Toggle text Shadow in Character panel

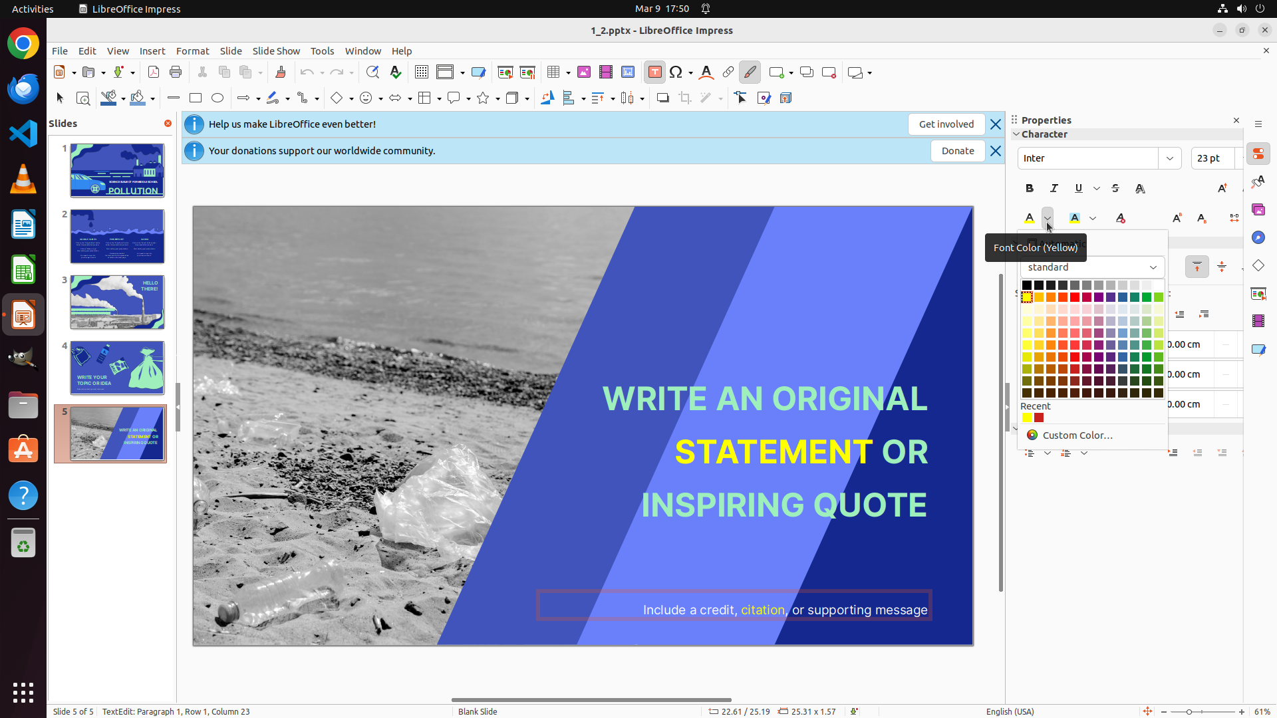[1140, 189]
